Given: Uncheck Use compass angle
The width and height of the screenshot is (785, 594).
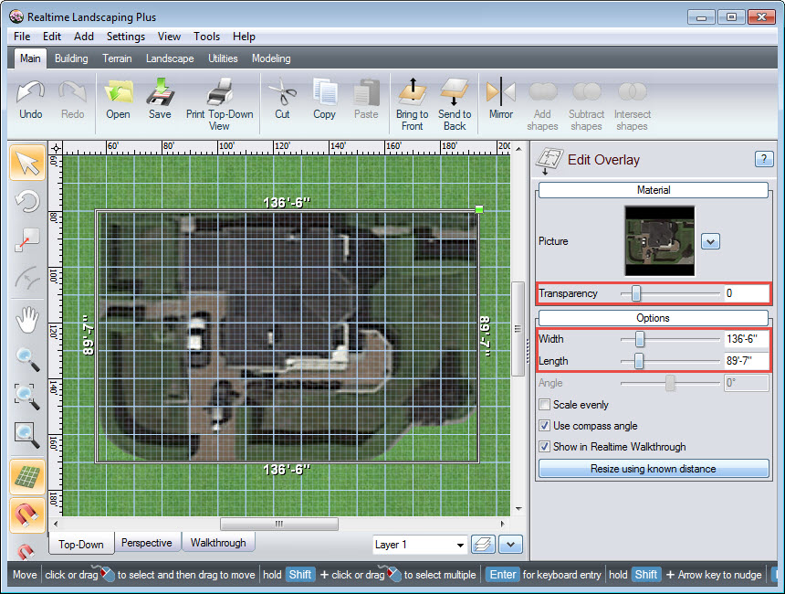Looking at the screenshot, I should 544,426.
